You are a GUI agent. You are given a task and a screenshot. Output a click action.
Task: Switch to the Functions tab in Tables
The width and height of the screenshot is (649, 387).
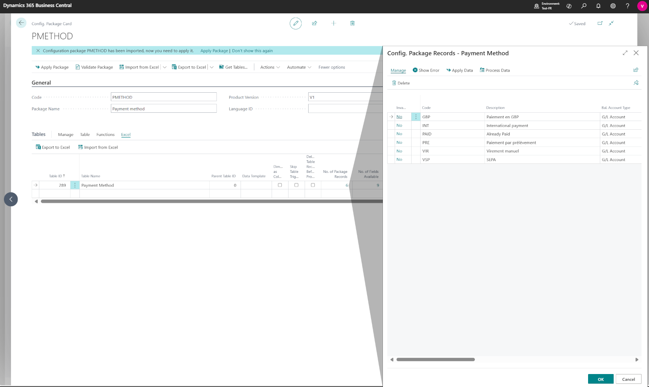[105, 135]
